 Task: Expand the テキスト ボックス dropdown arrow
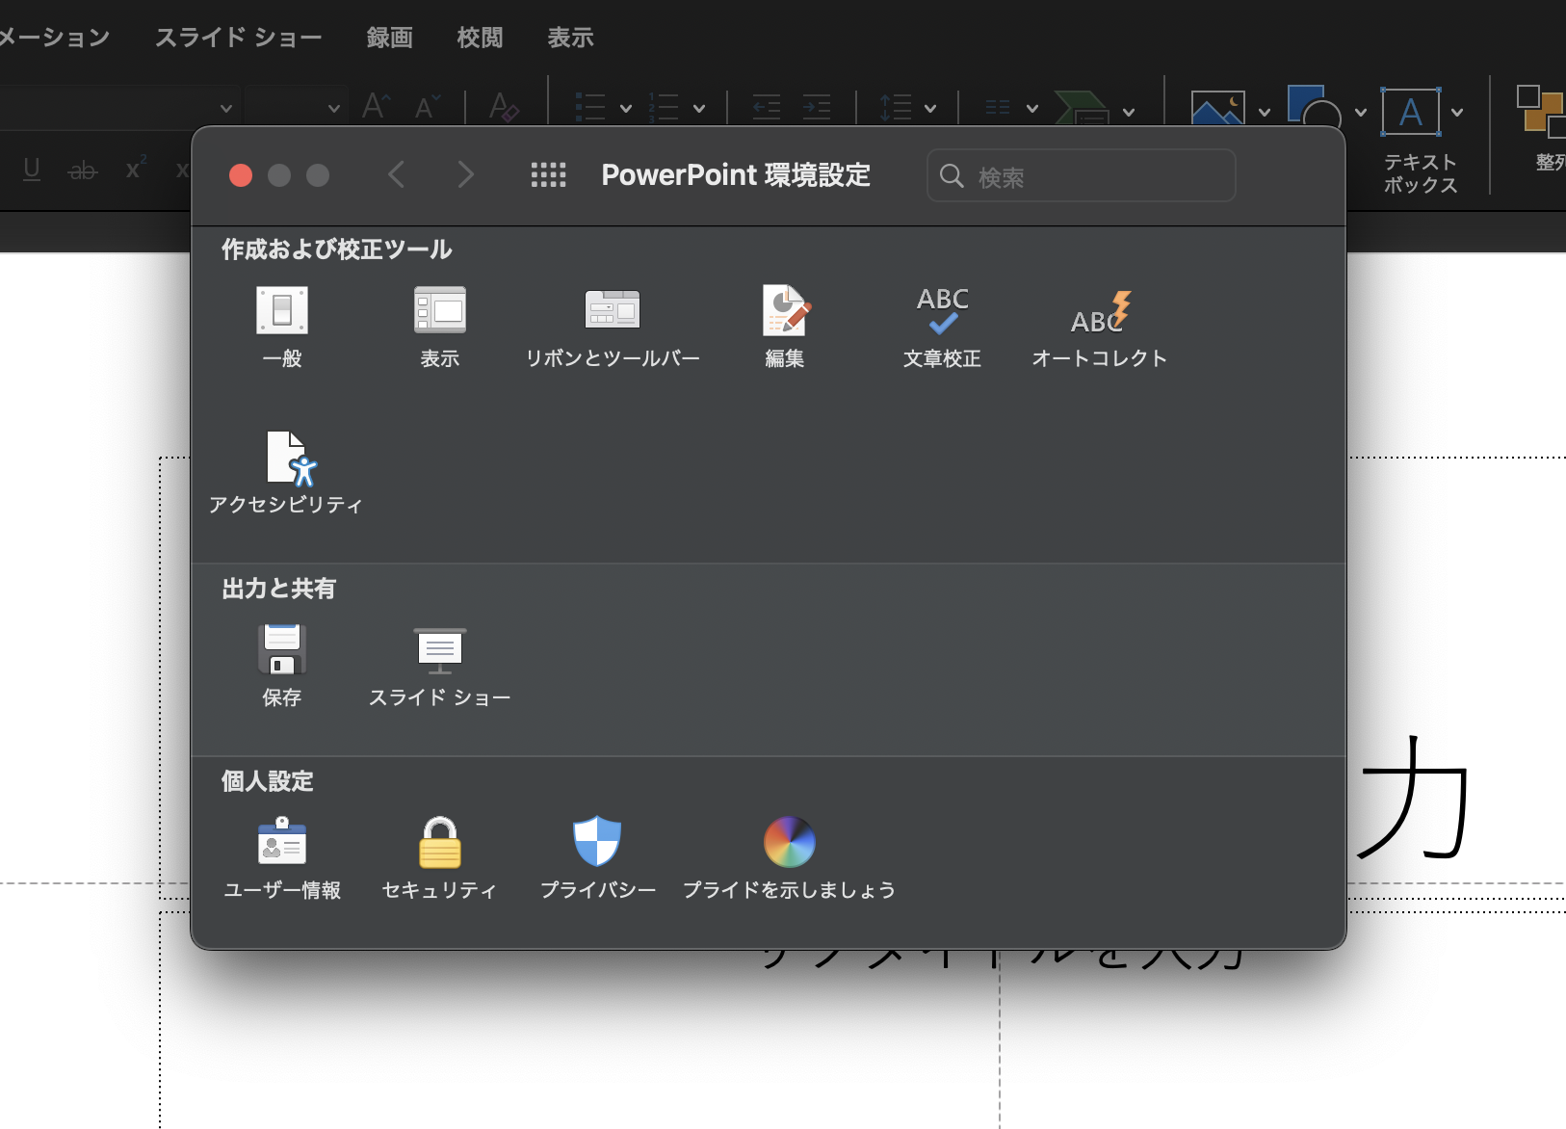coord(1457,113)
